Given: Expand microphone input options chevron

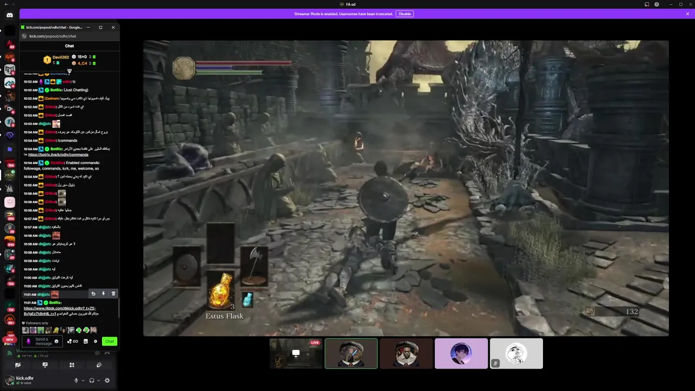Looking at the screenshot, I should click(x=83, y=381).
